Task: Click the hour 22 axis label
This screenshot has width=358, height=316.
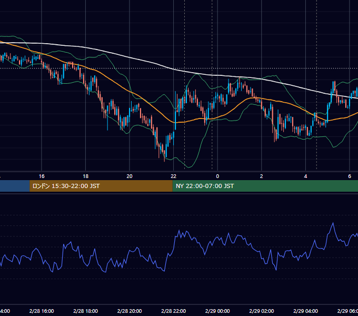Action: click(174, 176)
